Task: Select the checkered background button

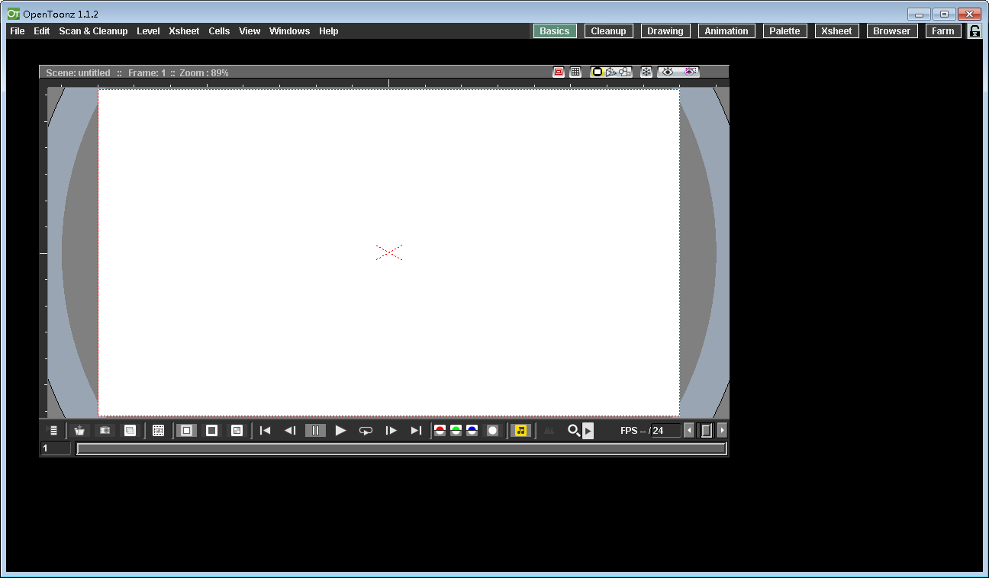Action: (x=237, y=431)
